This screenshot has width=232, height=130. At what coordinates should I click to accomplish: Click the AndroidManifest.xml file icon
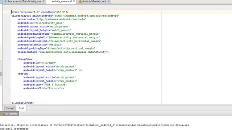pos(80,1)
